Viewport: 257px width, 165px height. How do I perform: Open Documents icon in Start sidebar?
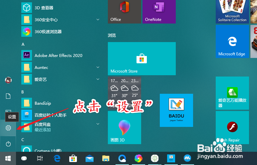(x=8, y=96)
